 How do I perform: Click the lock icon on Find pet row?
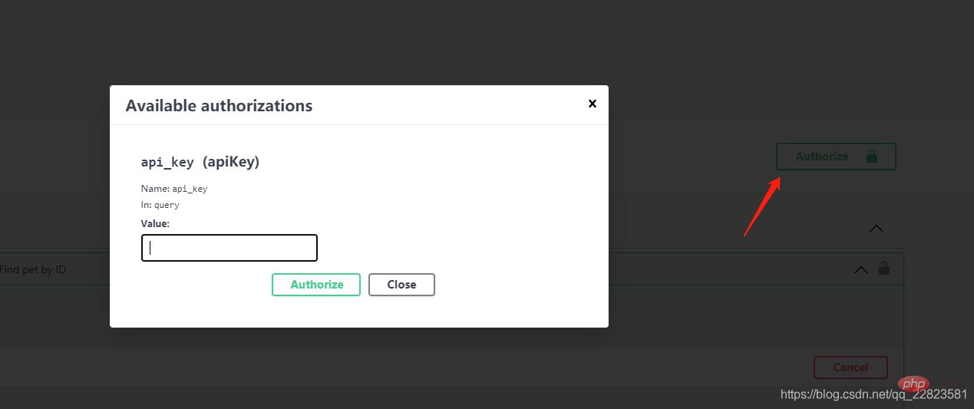click(884, 269)
